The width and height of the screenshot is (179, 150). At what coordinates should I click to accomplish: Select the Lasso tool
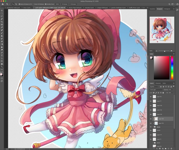coord(2,16)
